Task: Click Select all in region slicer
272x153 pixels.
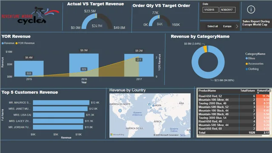Action: (x=212, y=26)
